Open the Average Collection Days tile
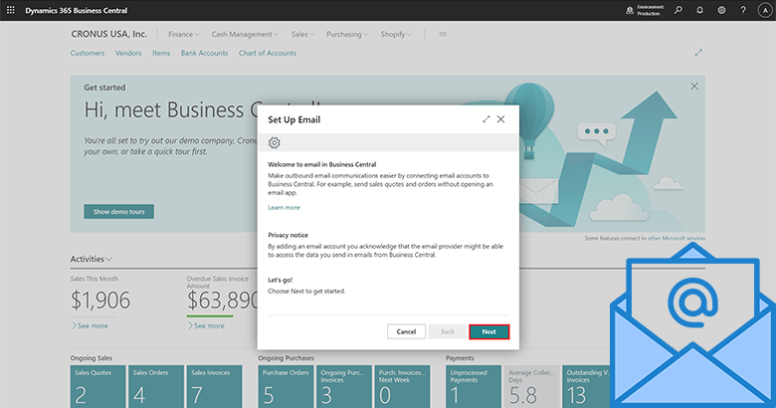776x408 pixels. [x=532, y=387]
